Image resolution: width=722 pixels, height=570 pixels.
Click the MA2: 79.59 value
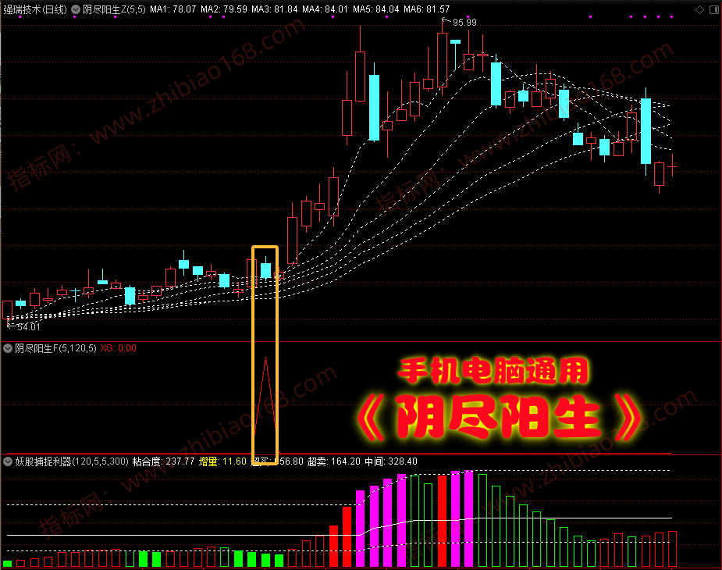(x=224, y=9)
